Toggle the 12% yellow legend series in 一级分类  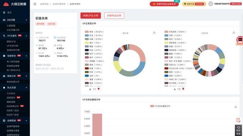tap(93, 43)
